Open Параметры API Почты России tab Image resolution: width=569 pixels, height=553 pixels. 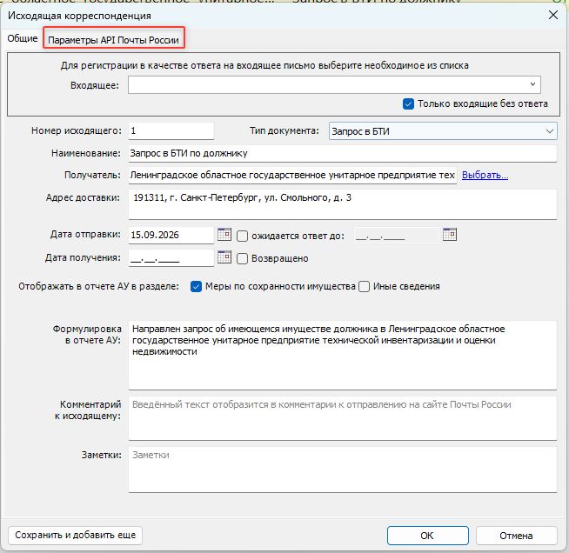click(114, 40)
